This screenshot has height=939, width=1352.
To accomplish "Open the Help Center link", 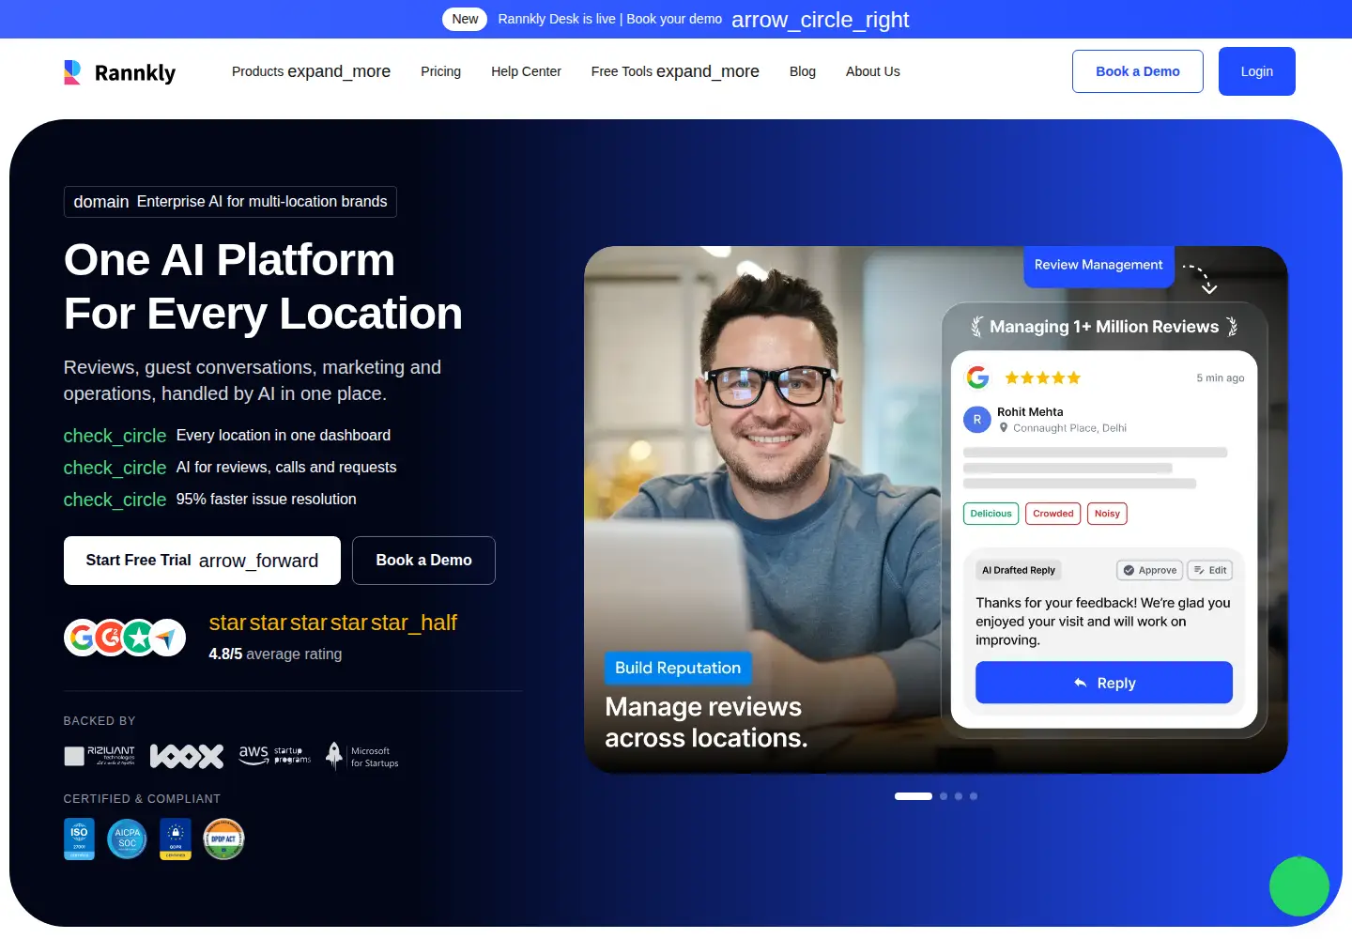I will pos(526,71).
